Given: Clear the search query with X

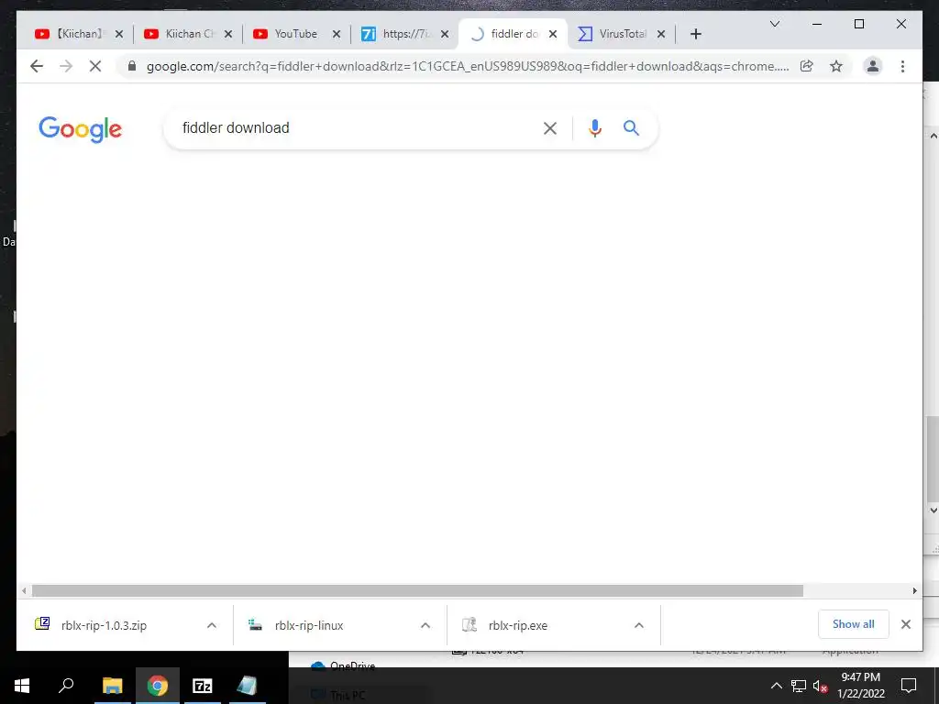Looking at the screenshot, I should point(550,128).
